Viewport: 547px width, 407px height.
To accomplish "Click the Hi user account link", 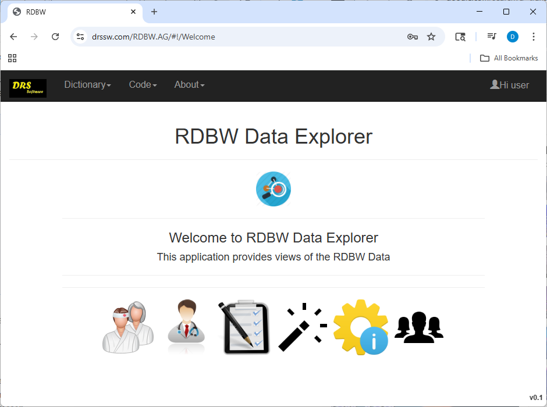I will 510,85.
